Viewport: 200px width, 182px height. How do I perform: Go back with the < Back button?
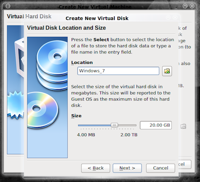click(96, 168)
